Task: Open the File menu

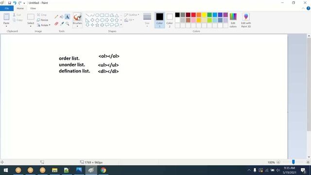Action: pos(7,8)
